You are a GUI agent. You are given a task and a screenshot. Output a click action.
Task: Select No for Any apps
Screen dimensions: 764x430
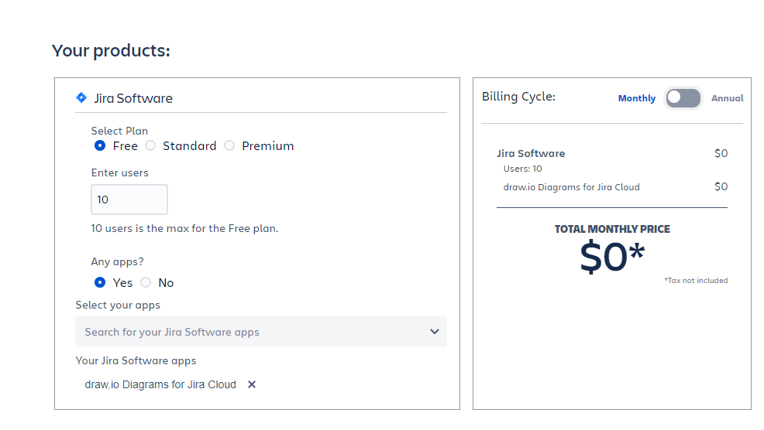(146, 282)
